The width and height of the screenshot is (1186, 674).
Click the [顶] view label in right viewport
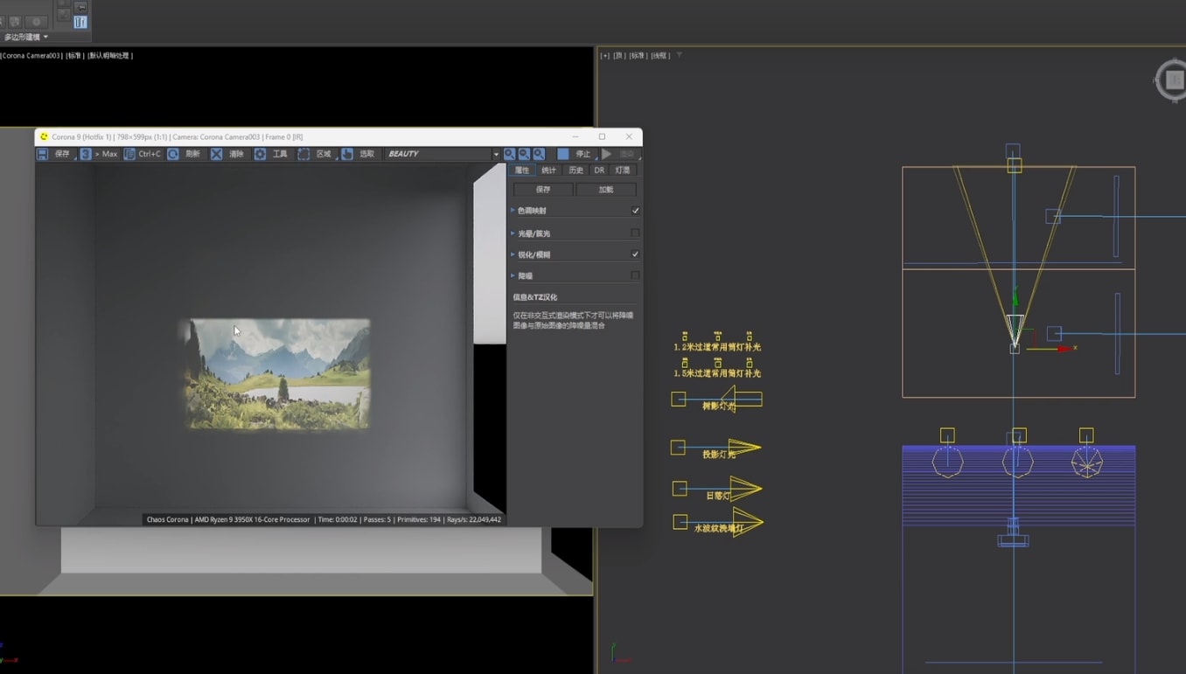click(x=618, y=55)
